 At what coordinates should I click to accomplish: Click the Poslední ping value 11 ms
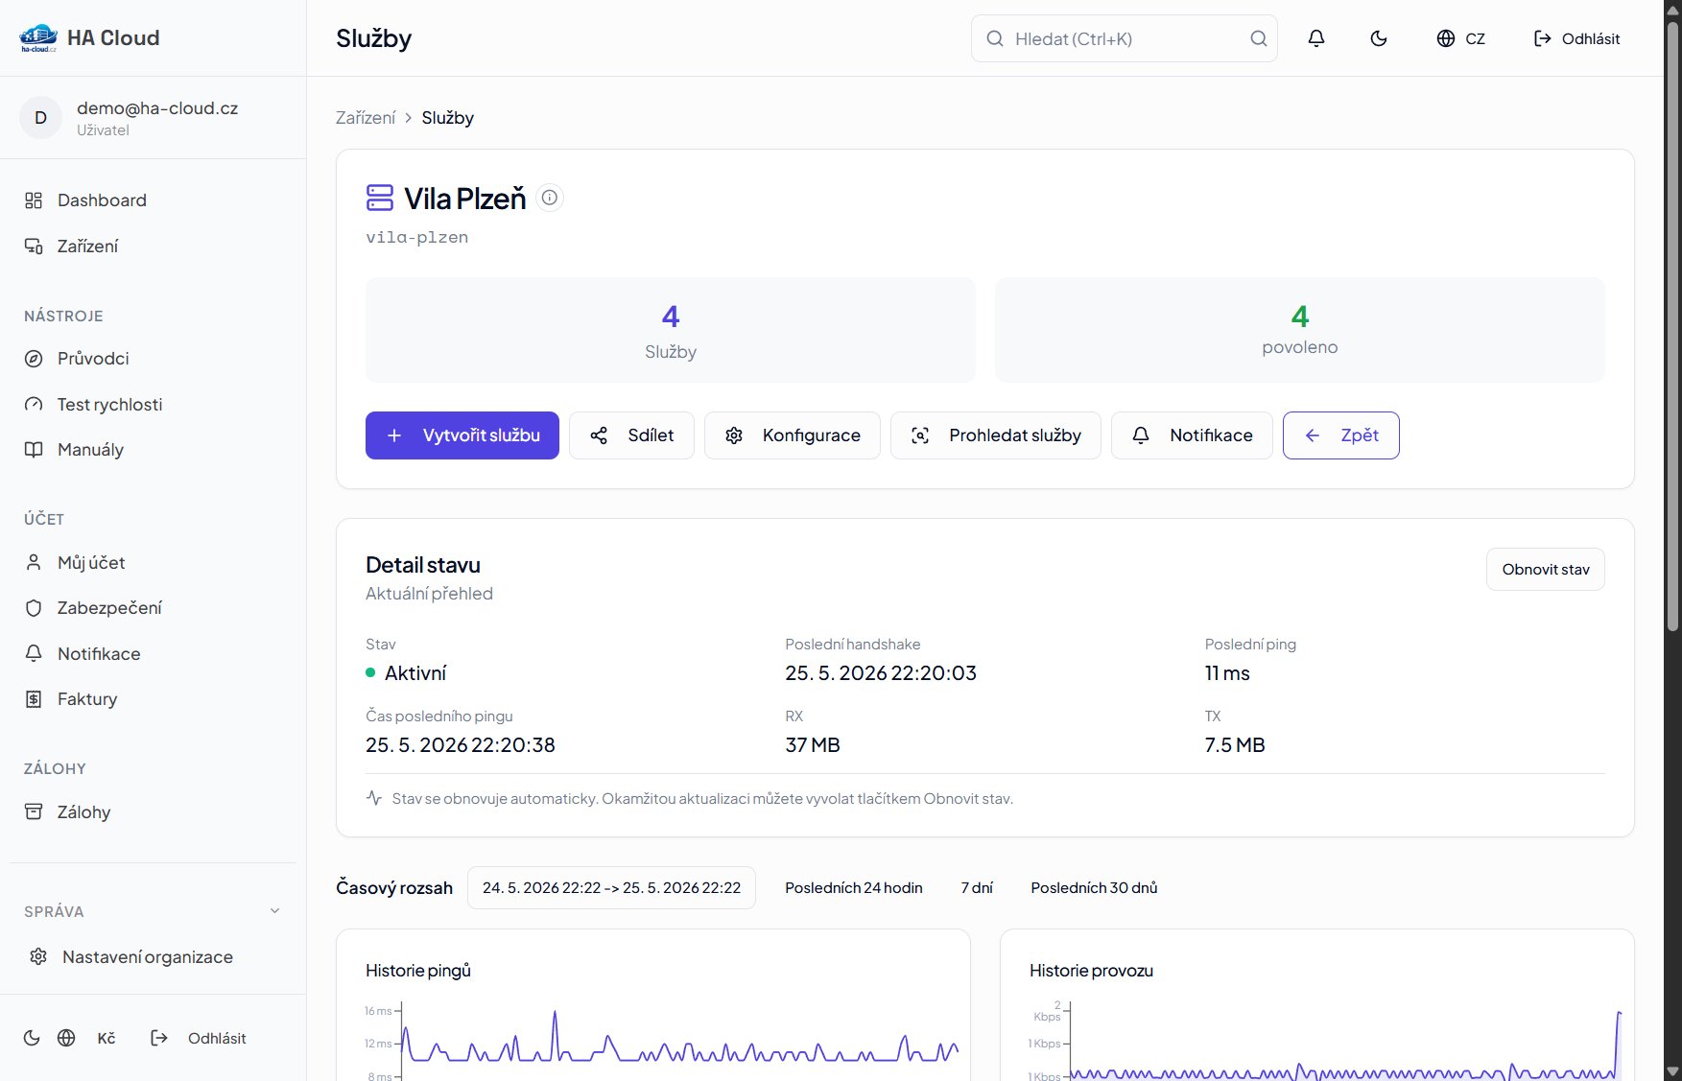(x=1227, y=673)
